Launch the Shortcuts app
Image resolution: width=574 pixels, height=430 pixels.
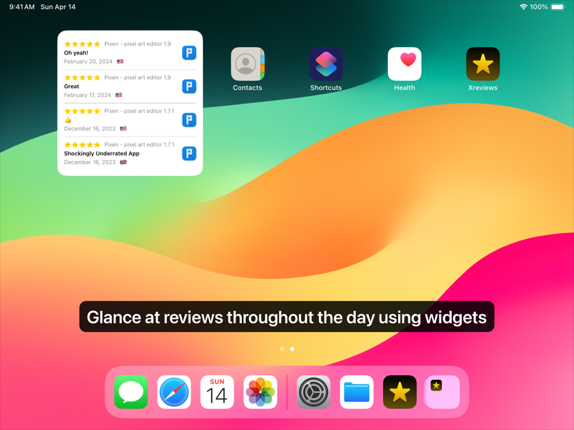pos(326,64)
